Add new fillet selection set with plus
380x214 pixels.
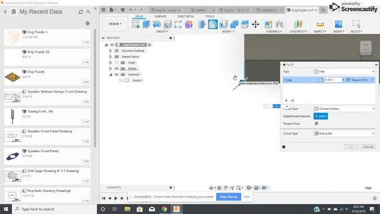286,100
